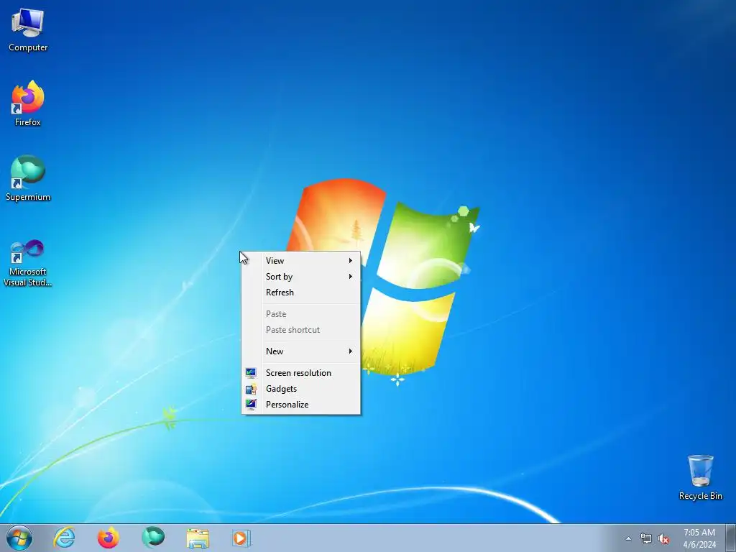Click the Screen resolution monitor icon

coord(251,373)
